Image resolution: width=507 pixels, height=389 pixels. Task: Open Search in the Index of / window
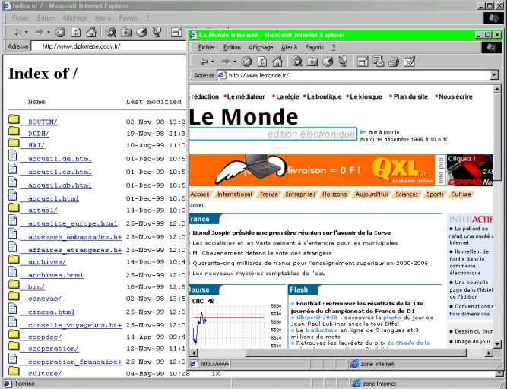click(x=110, y=32)
